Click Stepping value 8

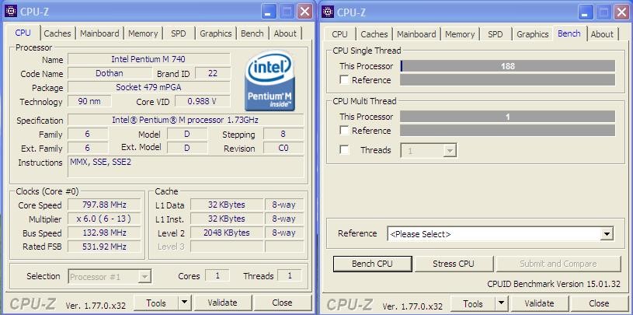click(283, 135)
